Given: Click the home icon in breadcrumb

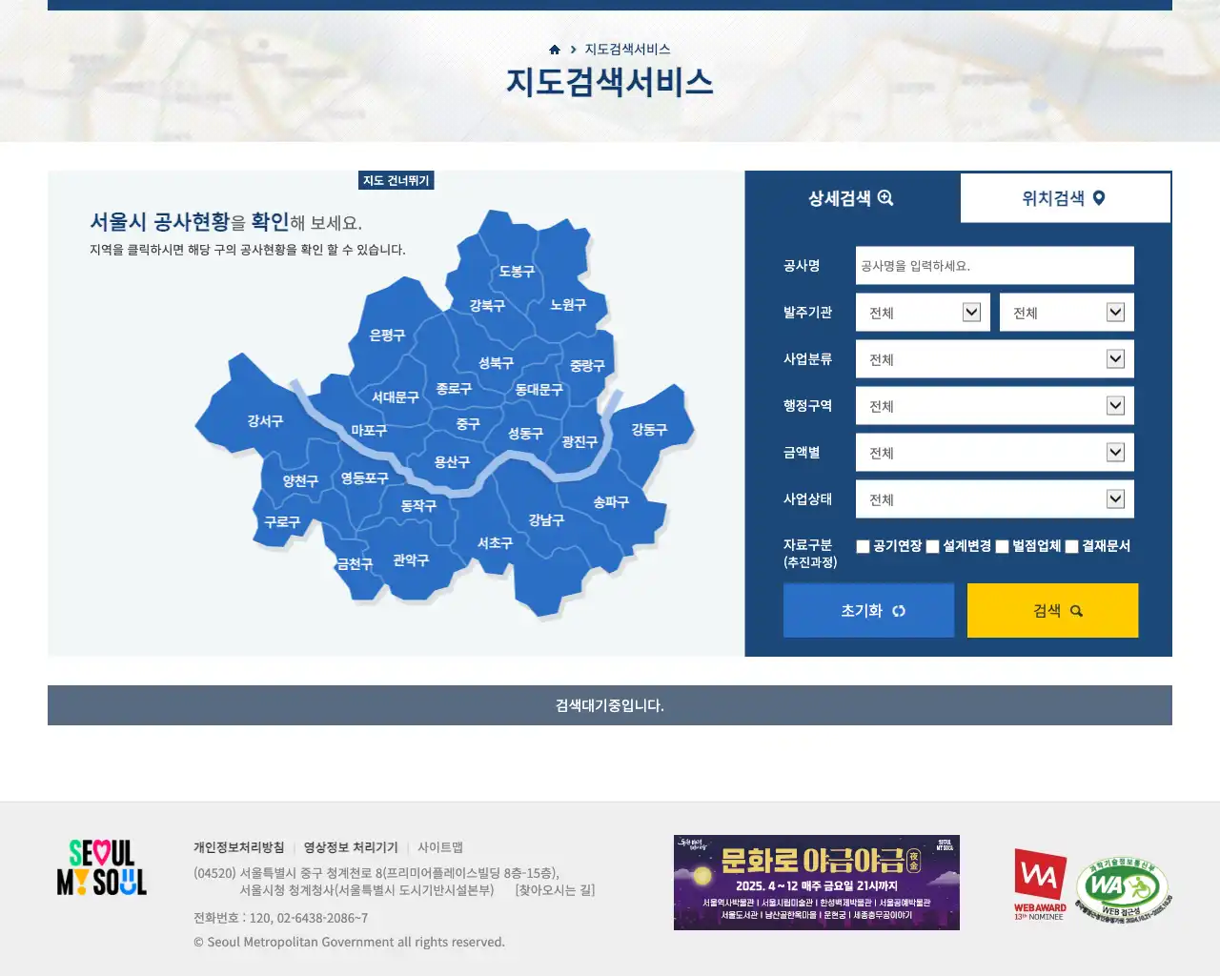Looking at the screenshot, I should (555, 50).
